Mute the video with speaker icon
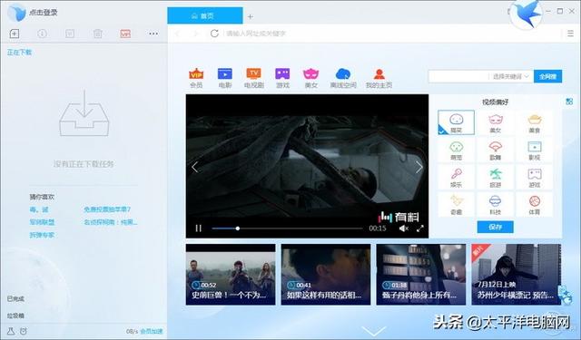Screen dimensions: 581x340 (403, 228)
